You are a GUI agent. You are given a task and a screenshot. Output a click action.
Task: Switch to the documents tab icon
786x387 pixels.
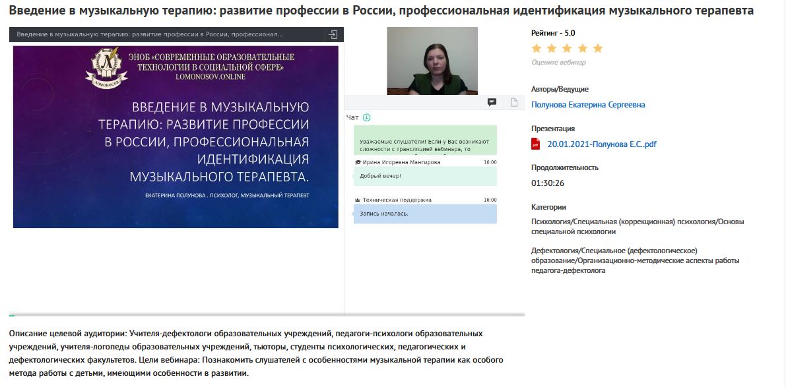tap(513, 102)
